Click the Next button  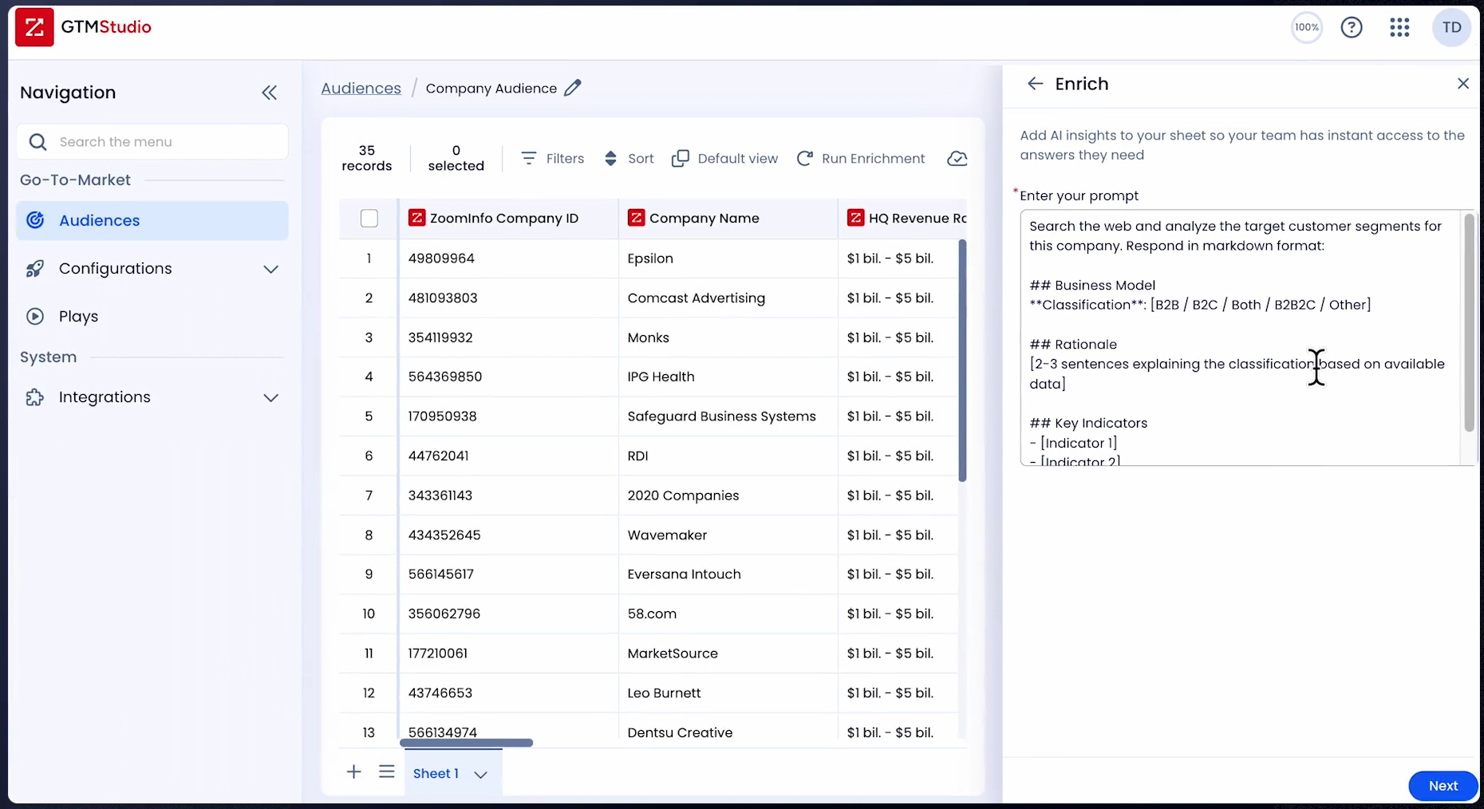(x=1443, y=786)
